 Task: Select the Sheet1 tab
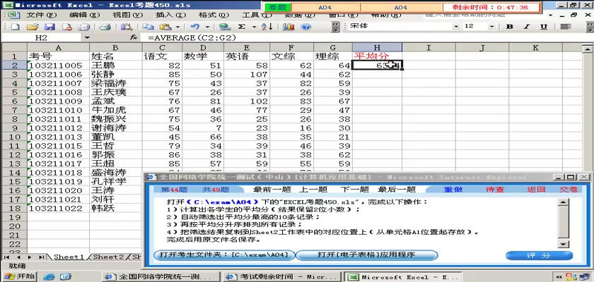point(68,257)
